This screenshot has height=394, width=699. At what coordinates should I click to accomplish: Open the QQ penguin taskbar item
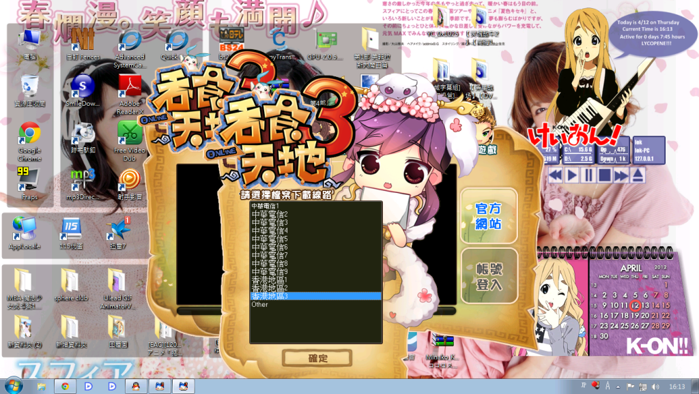tap(136, 386)
